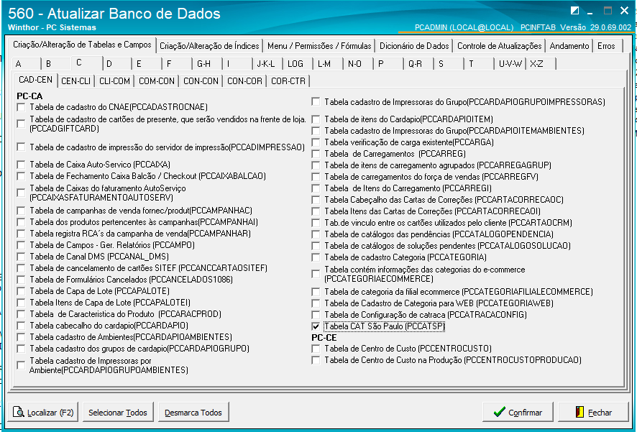Open the Andamento tab
Image resolution: width=637 pixels, height=432 pixels.
pyautogui.click(x=569, y=46)
